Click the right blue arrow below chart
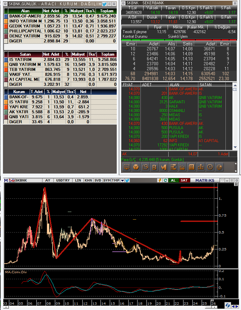The image size is (241, 310). coord(237,306)
